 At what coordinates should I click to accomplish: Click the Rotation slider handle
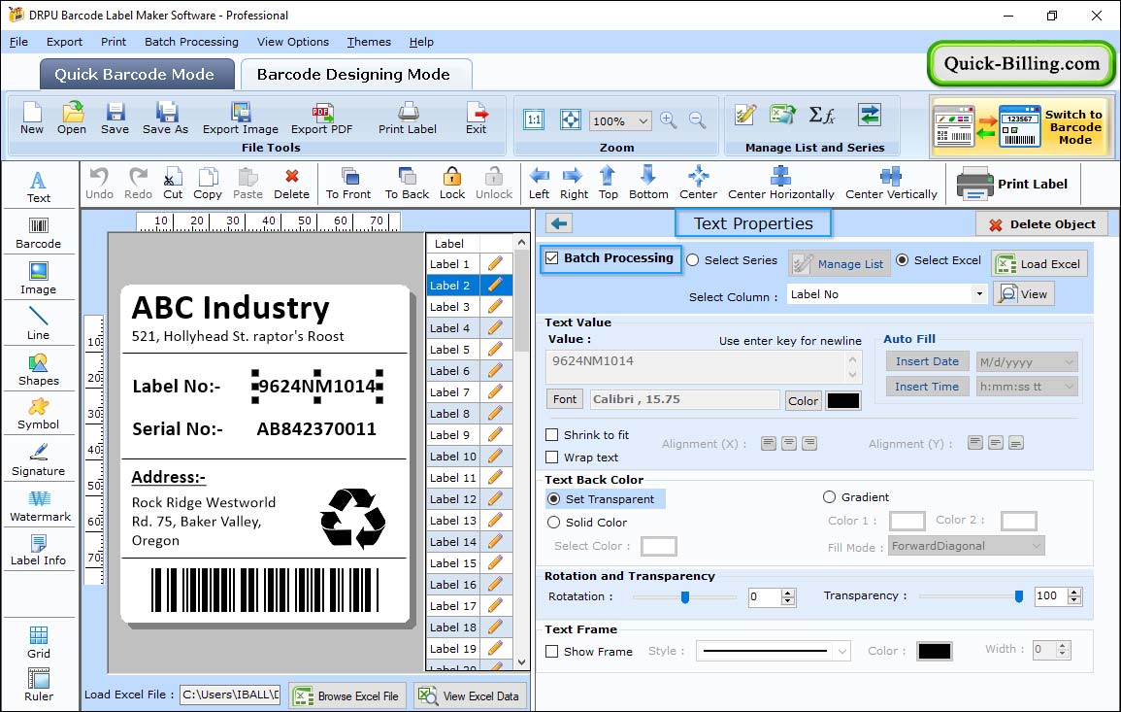(x=685, y=596)
